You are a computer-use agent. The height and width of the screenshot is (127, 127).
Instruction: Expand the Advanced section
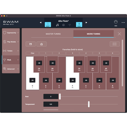coord(11,69)
